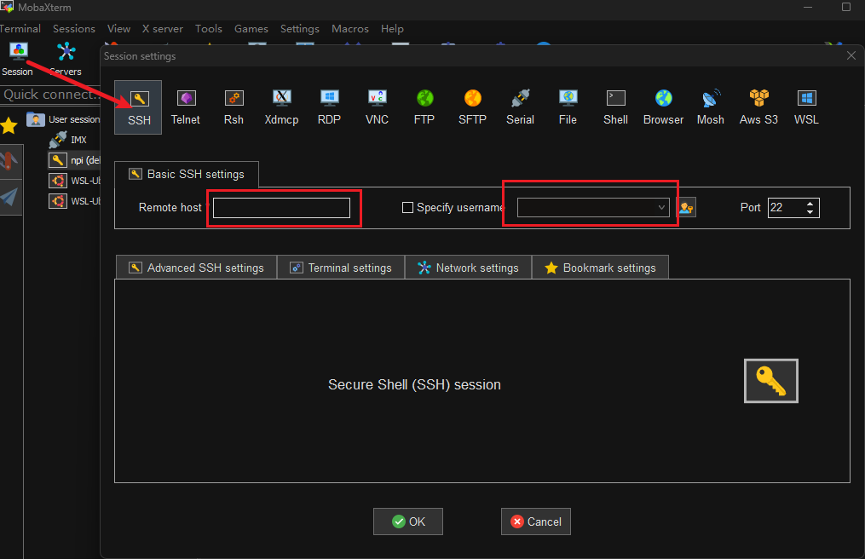Open the username dropdown list

click(x=660, y=207)
